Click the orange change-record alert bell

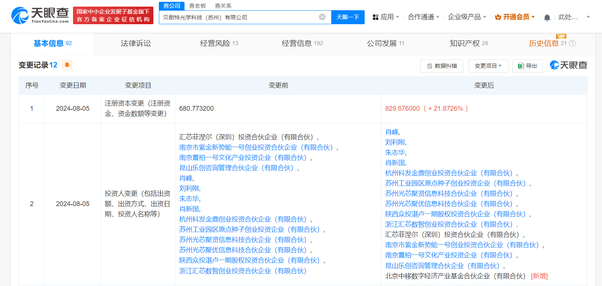tap(67, 65)
